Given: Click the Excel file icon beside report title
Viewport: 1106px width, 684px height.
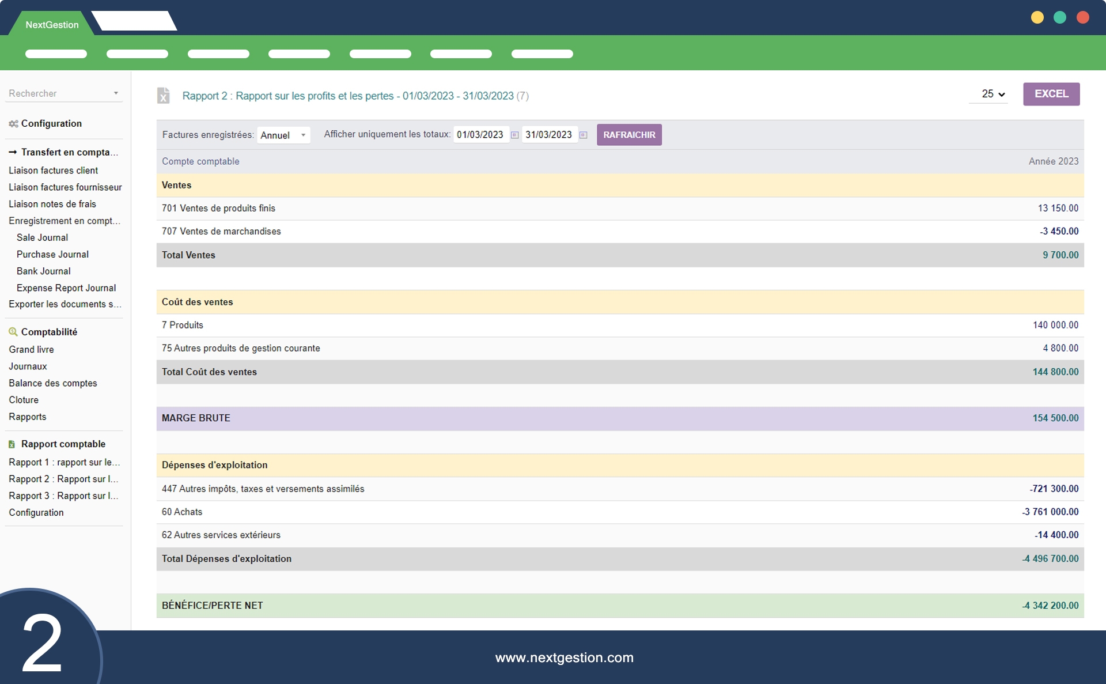Looking at the screenshot, I should pyautogui.click(x=164, y=96).
